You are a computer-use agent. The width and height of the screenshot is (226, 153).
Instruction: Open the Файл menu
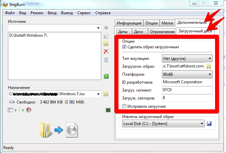10,13
